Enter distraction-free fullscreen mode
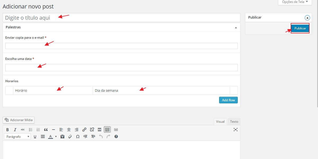Image resolution: width=318 pixels, height=159 pixels. 236,130
